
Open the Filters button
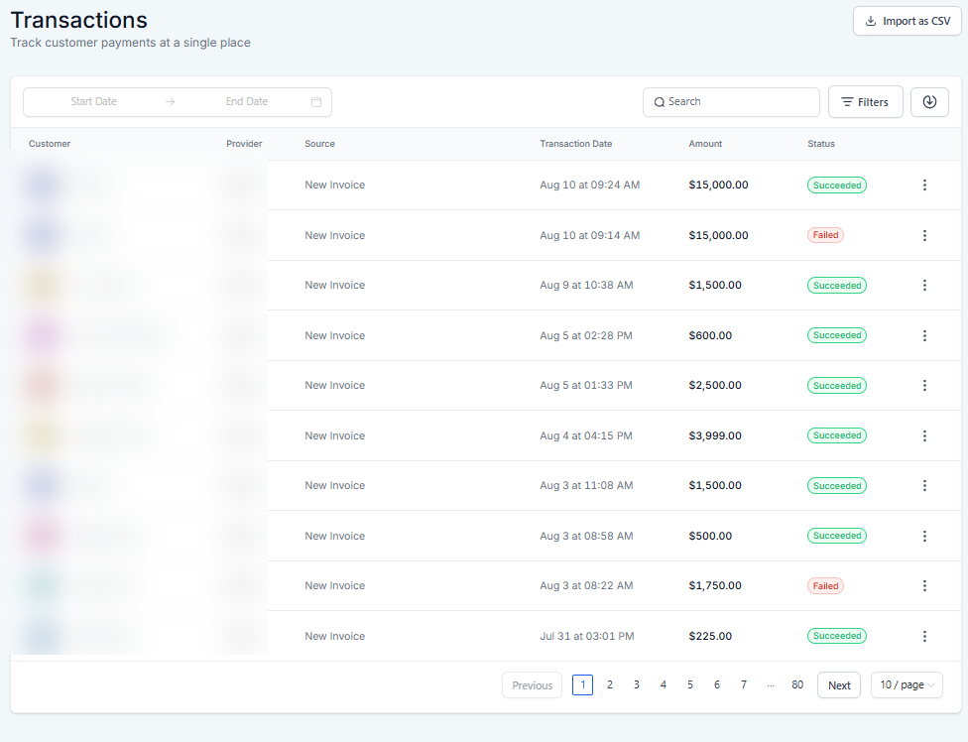pos(865,102)
